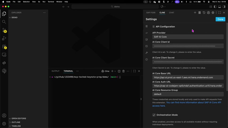Collapse the DEMO folder tree

10,17
